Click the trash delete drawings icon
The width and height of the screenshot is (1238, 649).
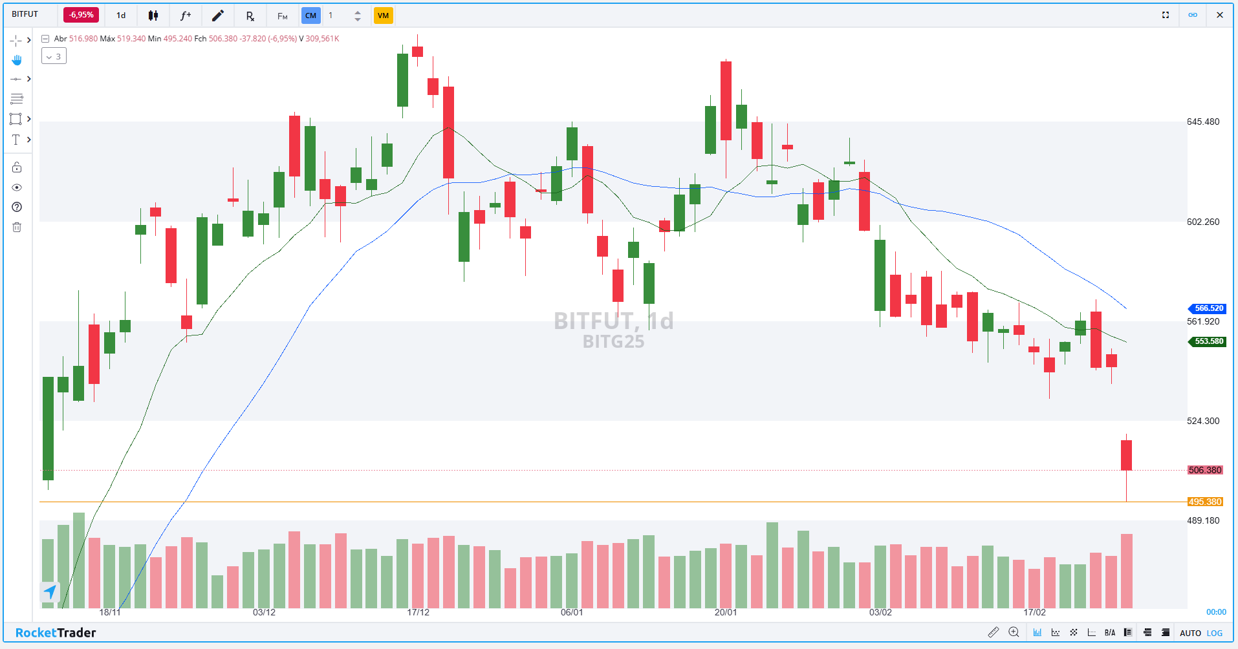(16, 227)
